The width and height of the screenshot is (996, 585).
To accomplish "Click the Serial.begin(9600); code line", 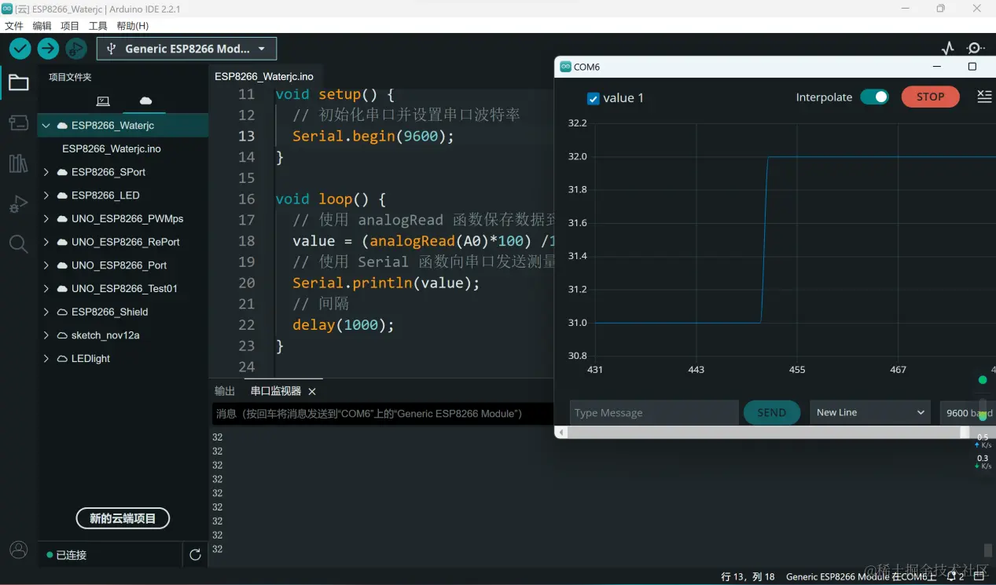I will (x=373, y=136).
